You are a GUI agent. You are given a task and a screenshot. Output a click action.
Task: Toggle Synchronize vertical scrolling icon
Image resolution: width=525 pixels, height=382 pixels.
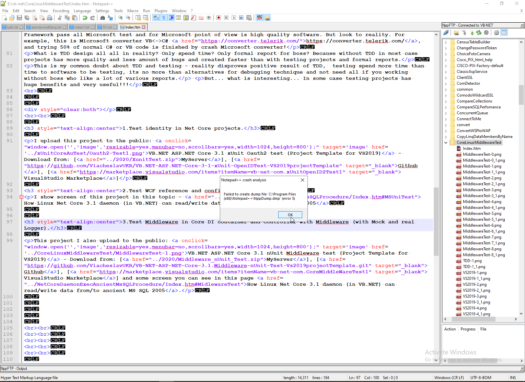point(138,18)
